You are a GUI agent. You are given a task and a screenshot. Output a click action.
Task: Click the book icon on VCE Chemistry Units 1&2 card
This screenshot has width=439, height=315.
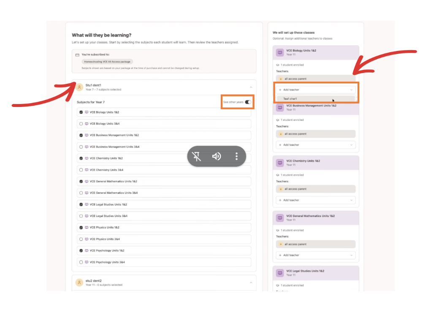click(279, 163)
